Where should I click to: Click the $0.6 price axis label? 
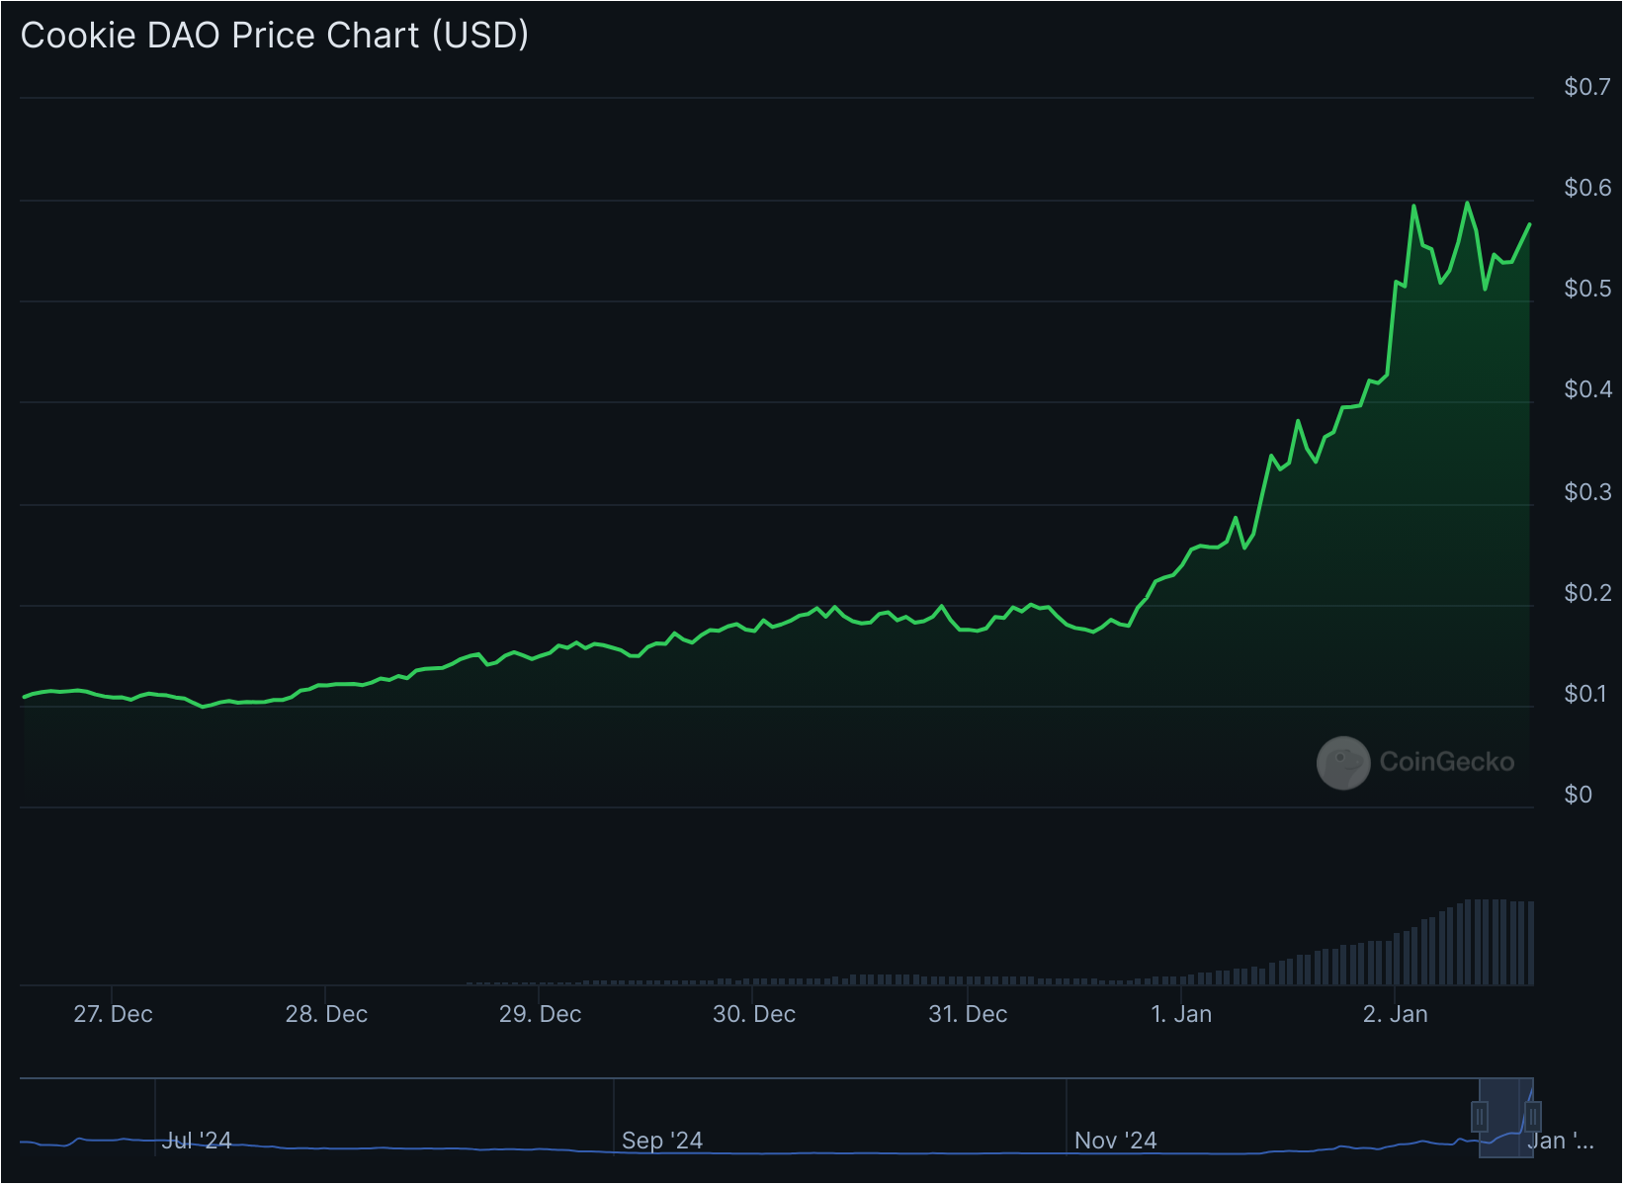[1587, 188]
